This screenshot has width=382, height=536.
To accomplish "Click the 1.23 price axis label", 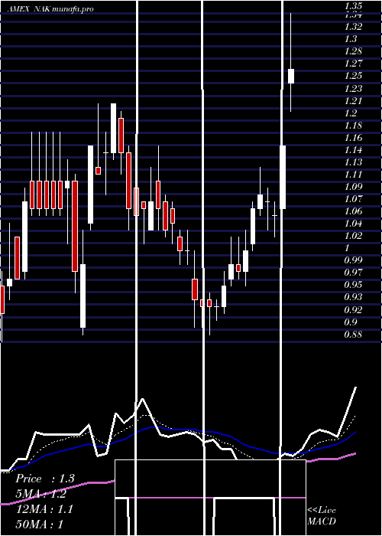I will tap(353, 89).
